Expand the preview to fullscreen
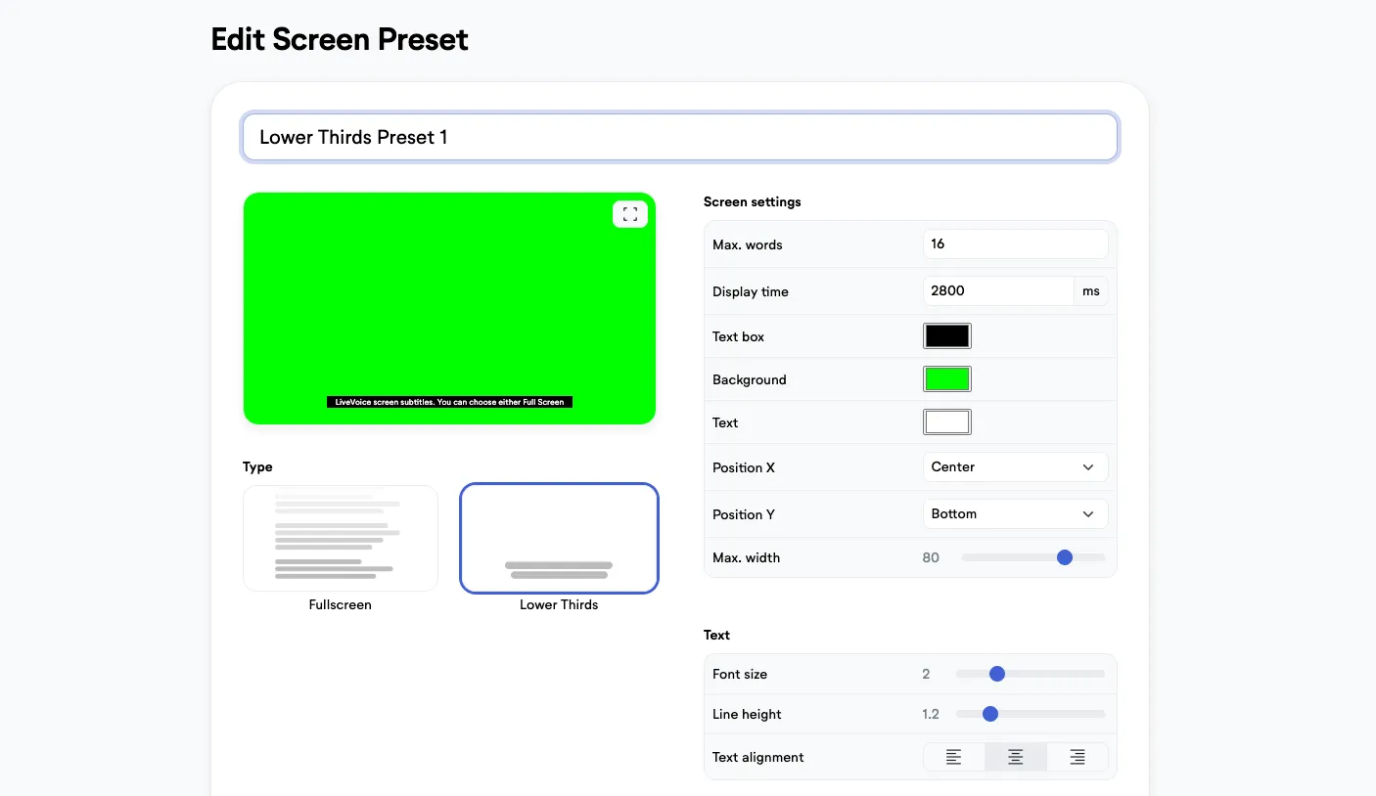 pos(630,214)
